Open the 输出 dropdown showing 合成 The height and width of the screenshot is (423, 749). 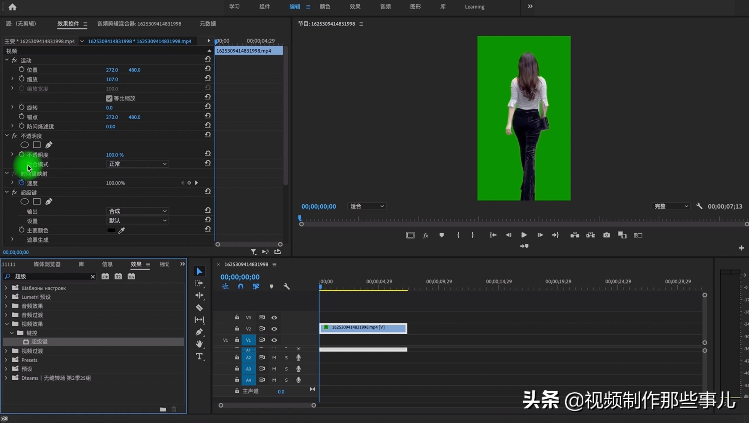coord(137,211)
